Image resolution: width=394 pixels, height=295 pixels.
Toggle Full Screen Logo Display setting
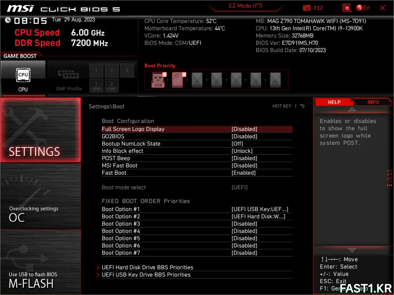click(x=197, y=129)
